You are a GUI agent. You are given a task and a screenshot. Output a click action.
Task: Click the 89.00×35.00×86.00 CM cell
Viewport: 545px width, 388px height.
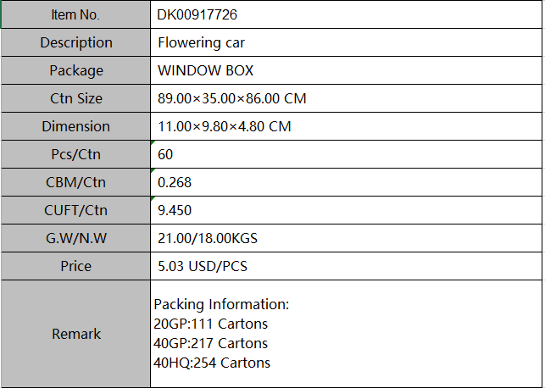point(346,98)
